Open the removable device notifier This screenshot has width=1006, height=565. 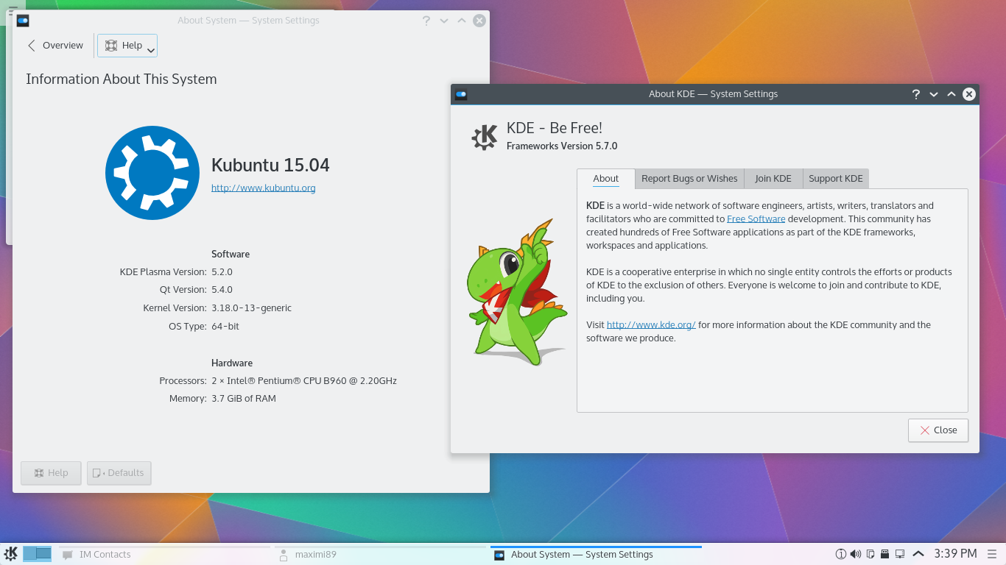(x=884, y=554)
